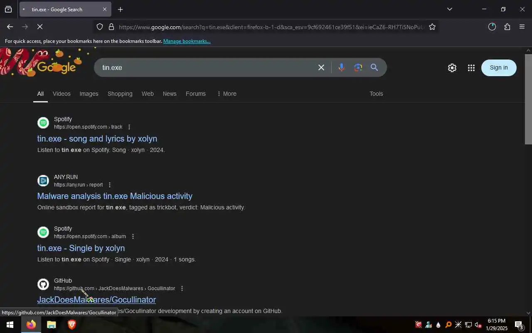Open the red C tray icon
Viewport: 532px width, 333px height.
point(418,325)
